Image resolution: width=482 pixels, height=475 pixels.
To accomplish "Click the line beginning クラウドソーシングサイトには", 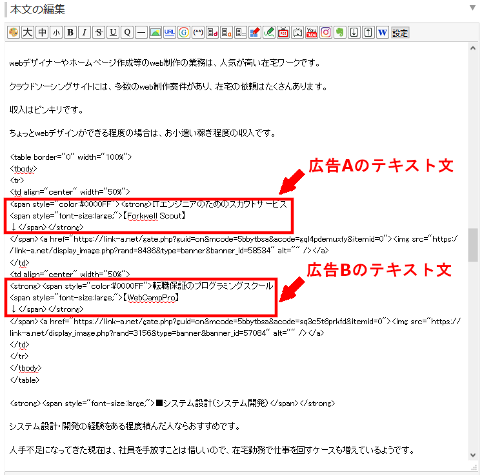I will click(168, 86).
